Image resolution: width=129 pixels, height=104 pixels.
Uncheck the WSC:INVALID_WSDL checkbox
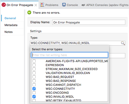click(34, 97)
